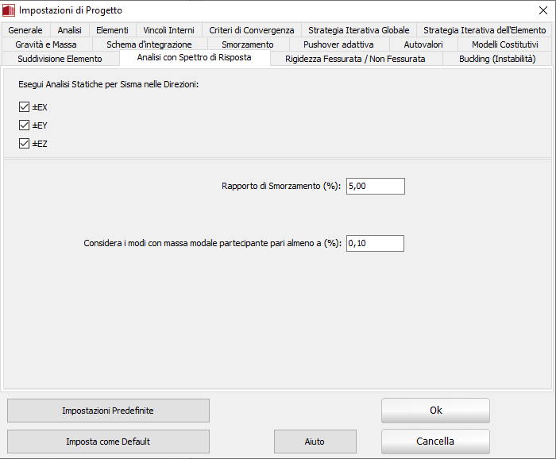Go to the Vincoli Interni tab
The height and width of the screenshot is (459, 556).
click(168, 30)
